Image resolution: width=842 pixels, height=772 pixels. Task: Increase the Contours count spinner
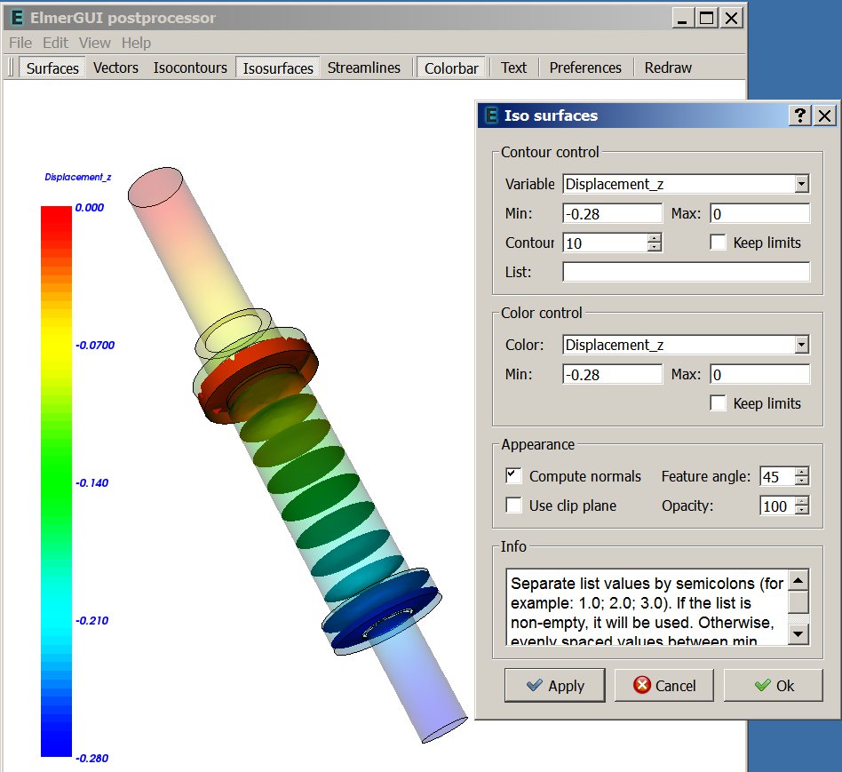click(654, 238)
